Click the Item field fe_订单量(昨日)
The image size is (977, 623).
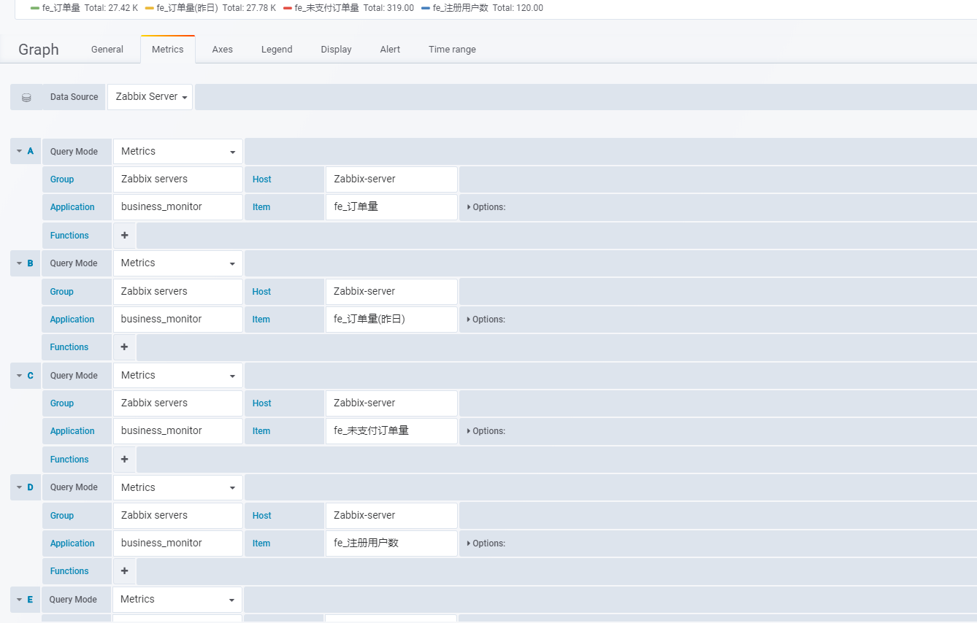click(x=391, y=319)
